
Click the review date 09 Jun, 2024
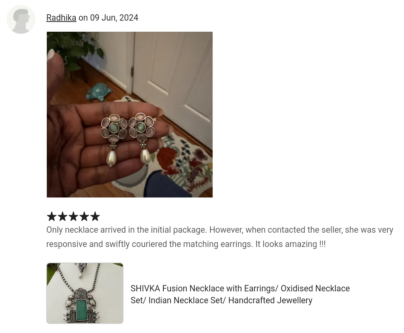tap(114, 18)
